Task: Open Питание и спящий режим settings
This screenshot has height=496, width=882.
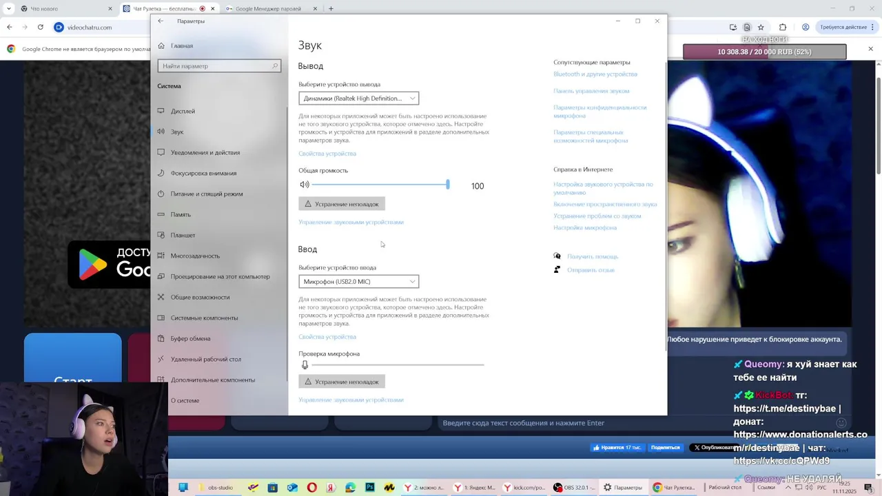Action: [207, 194]
